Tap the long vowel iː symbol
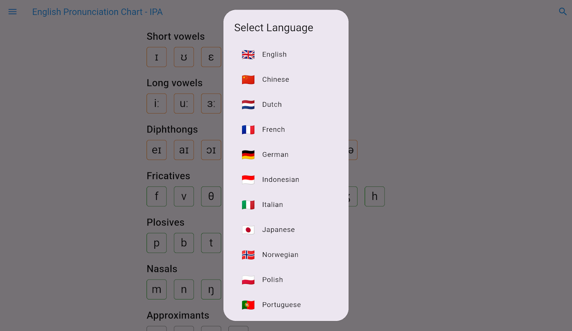This screenshot has width=572, height=331. pos(156,103)
